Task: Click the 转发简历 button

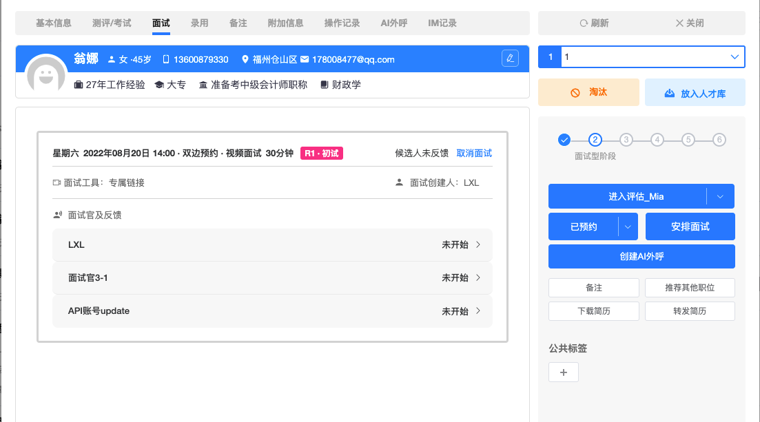Action: pos(690,311)
